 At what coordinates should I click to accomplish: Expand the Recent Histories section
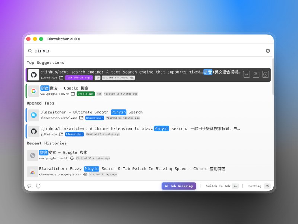46,143
